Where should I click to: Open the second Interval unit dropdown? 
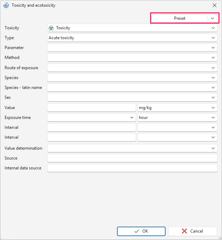177,137
